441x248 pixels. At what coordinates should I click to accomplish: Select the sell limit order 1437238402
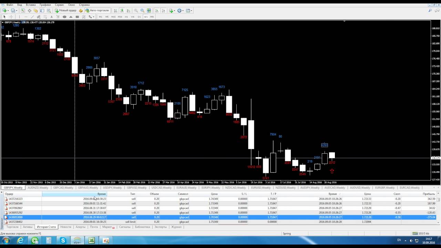(x=220, y=222)
